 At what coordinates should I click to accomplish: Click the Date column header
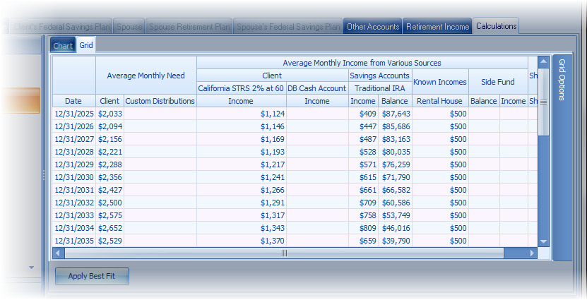click(x=73, y=101)
